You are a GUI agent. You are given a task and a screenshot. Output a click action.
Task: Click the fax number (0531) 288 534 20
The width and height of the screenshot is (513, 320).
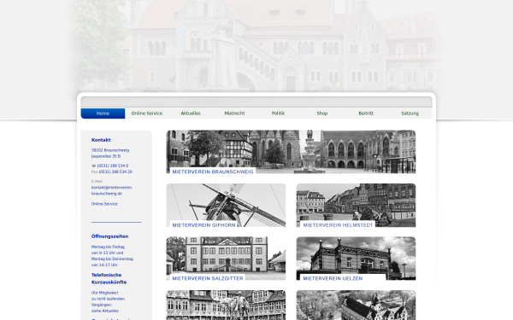115,172
